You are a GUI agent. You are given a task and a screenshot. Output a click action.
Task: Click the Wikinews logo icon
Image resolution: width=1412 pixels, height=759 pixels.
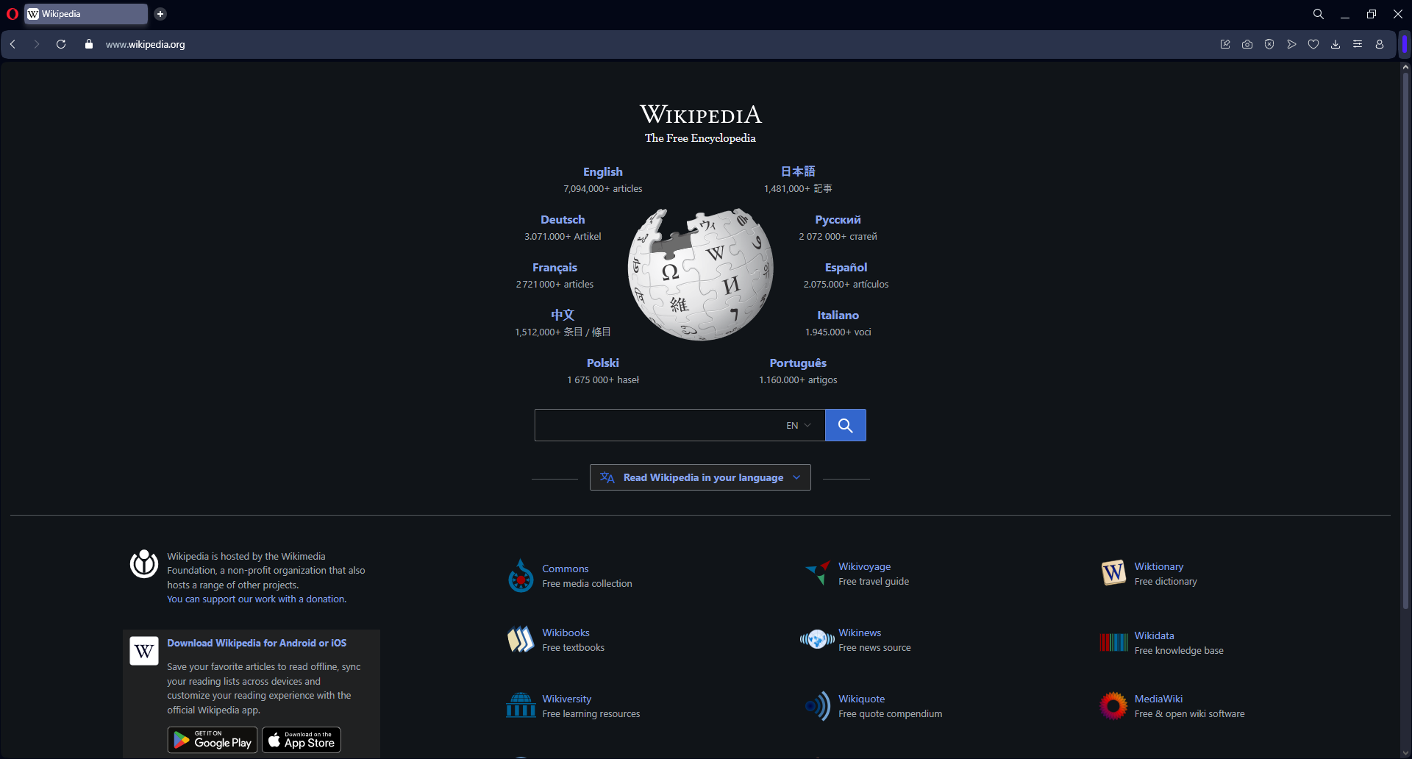[x=817, y=639]
